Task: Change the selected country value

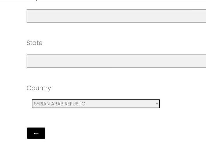Action: point(96,104)
